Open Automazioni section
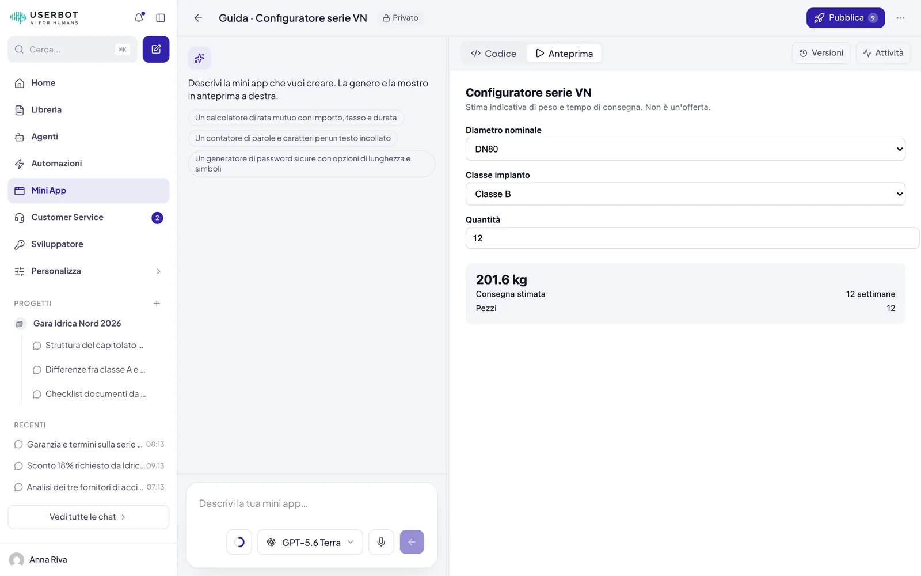The height and width of the screenshot is (576, 921). tap(89, 164)
